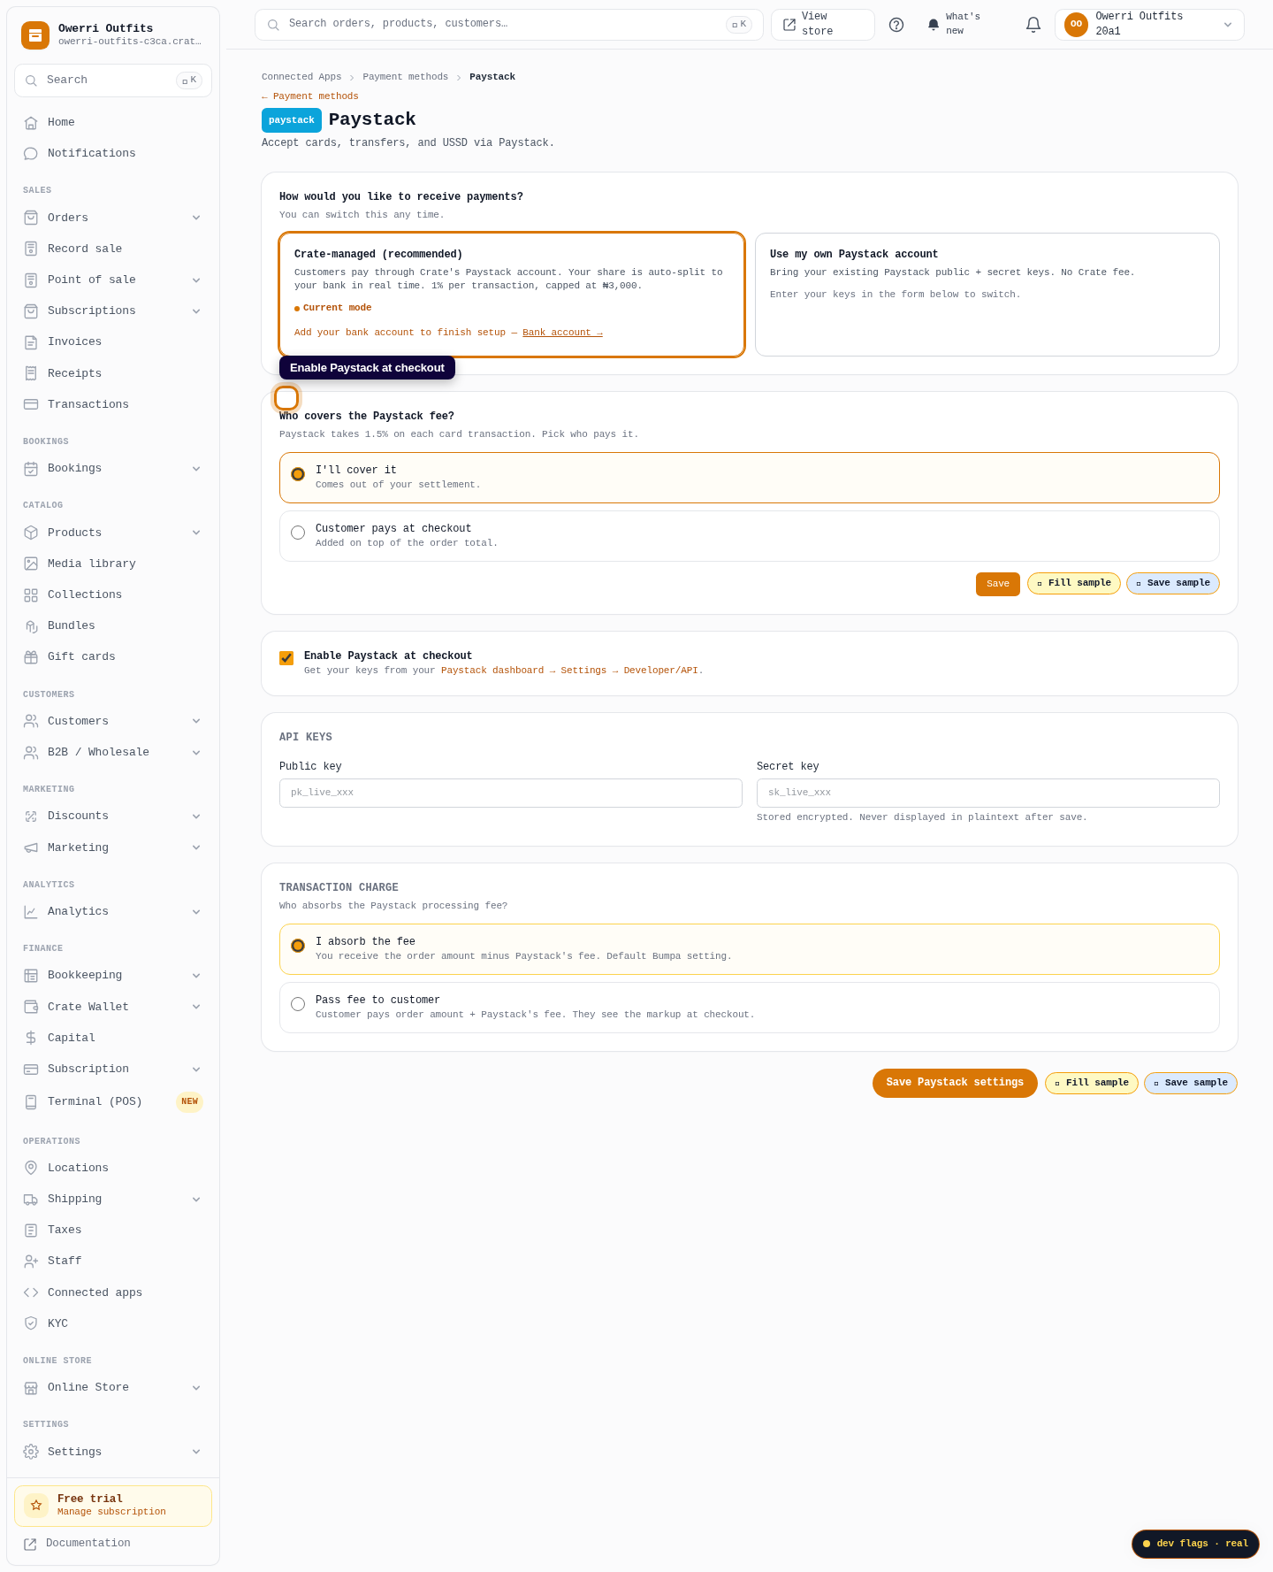Viewport: 1273px width, 1572px height.
Task: Click the Free trial star icon
Action: tap(36, 1505)
